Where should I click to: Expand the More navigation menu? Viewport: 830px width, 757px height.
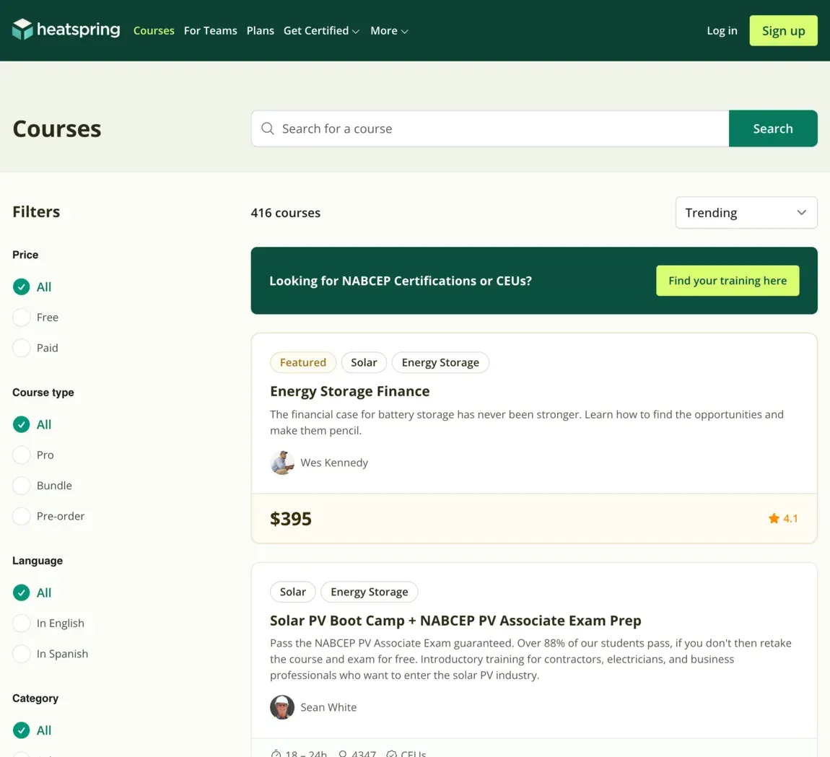(389, 31)
